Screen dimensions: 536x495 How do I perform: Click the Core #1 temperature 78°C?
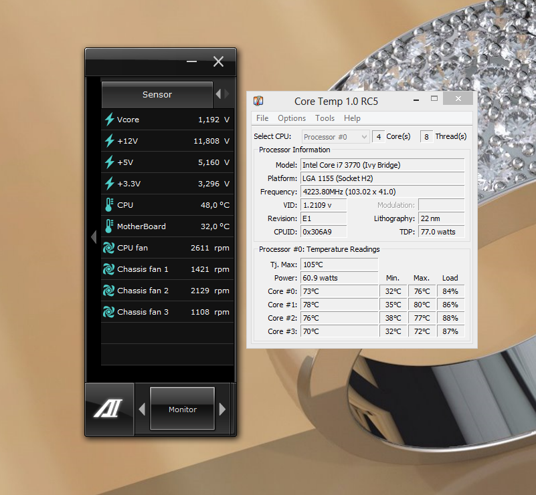pos(339,305)
